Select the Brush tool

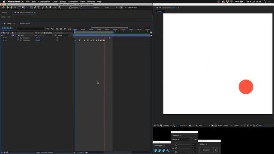point(43,8)
